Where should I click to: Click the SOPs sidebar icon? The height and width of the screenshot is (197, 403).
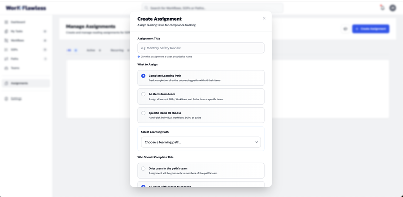[6, 50]
